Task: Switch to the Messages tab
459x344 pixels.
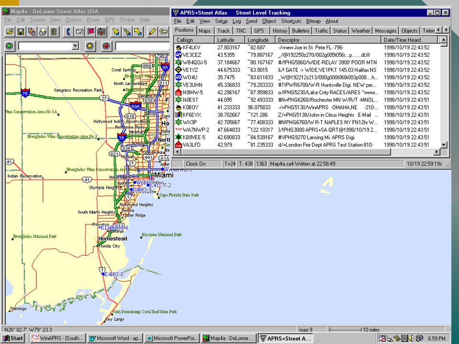Action: click(385, 31)
